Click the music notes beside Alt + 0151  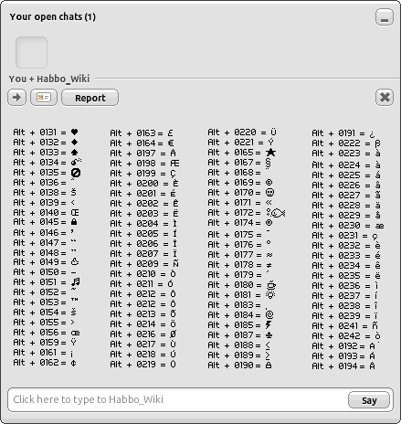click(x=76, y=281)
